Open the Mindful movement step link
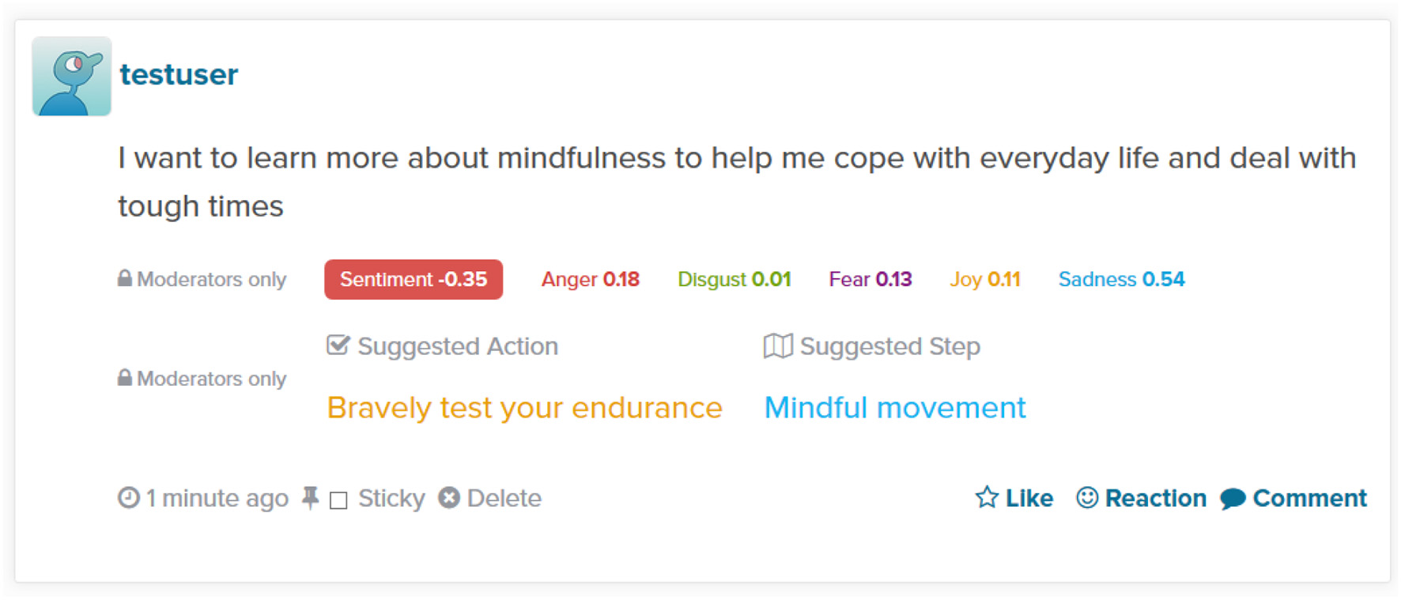 click(x=894, y=408)
